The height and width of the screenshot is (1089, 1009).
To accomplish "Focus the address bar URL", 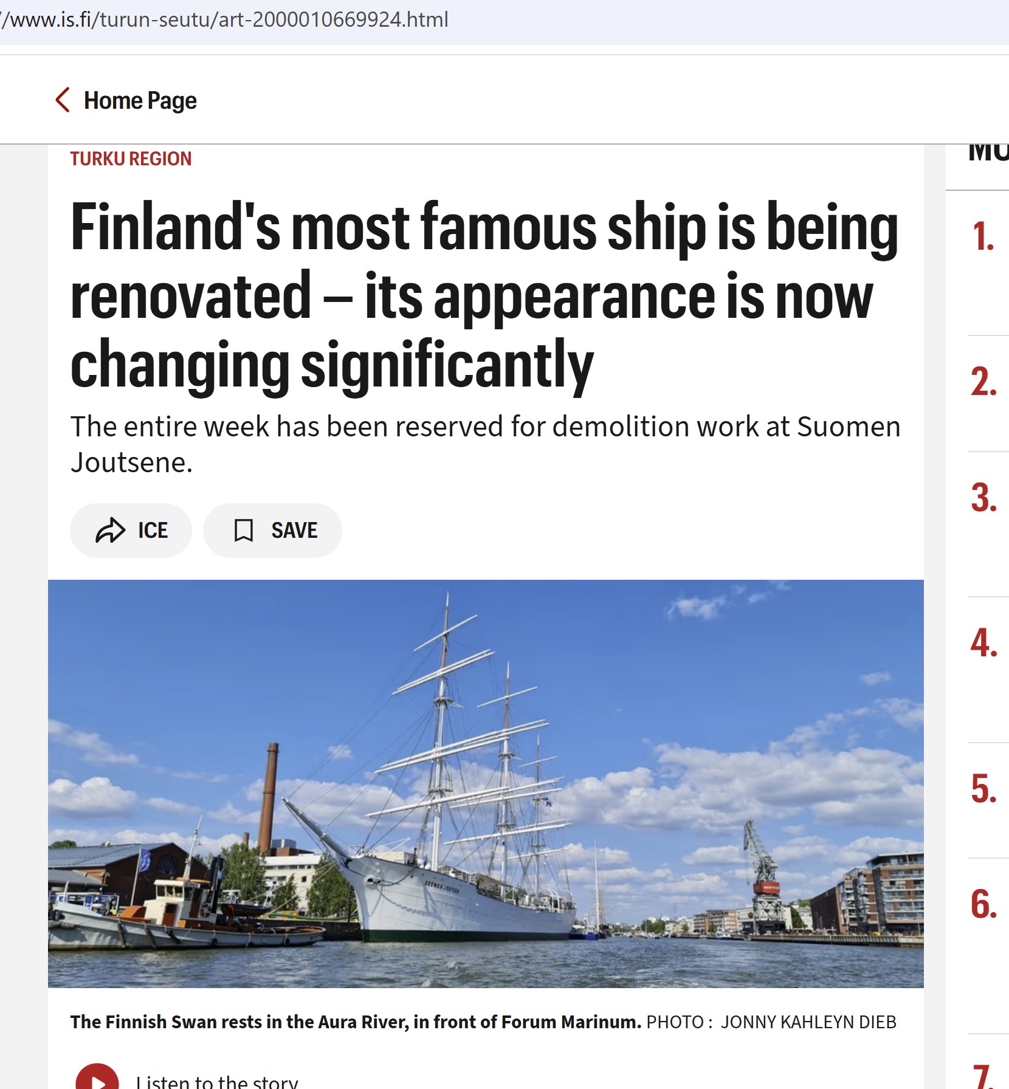I will (x=225, y=20).
